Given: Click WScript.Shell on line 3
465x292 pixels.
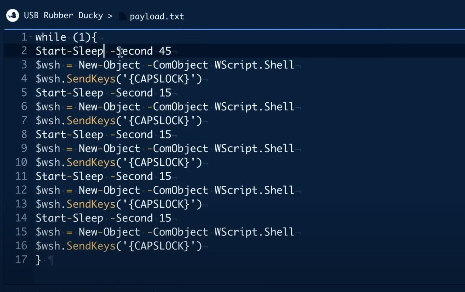Looking at the screenshot, I should (254, 65).
